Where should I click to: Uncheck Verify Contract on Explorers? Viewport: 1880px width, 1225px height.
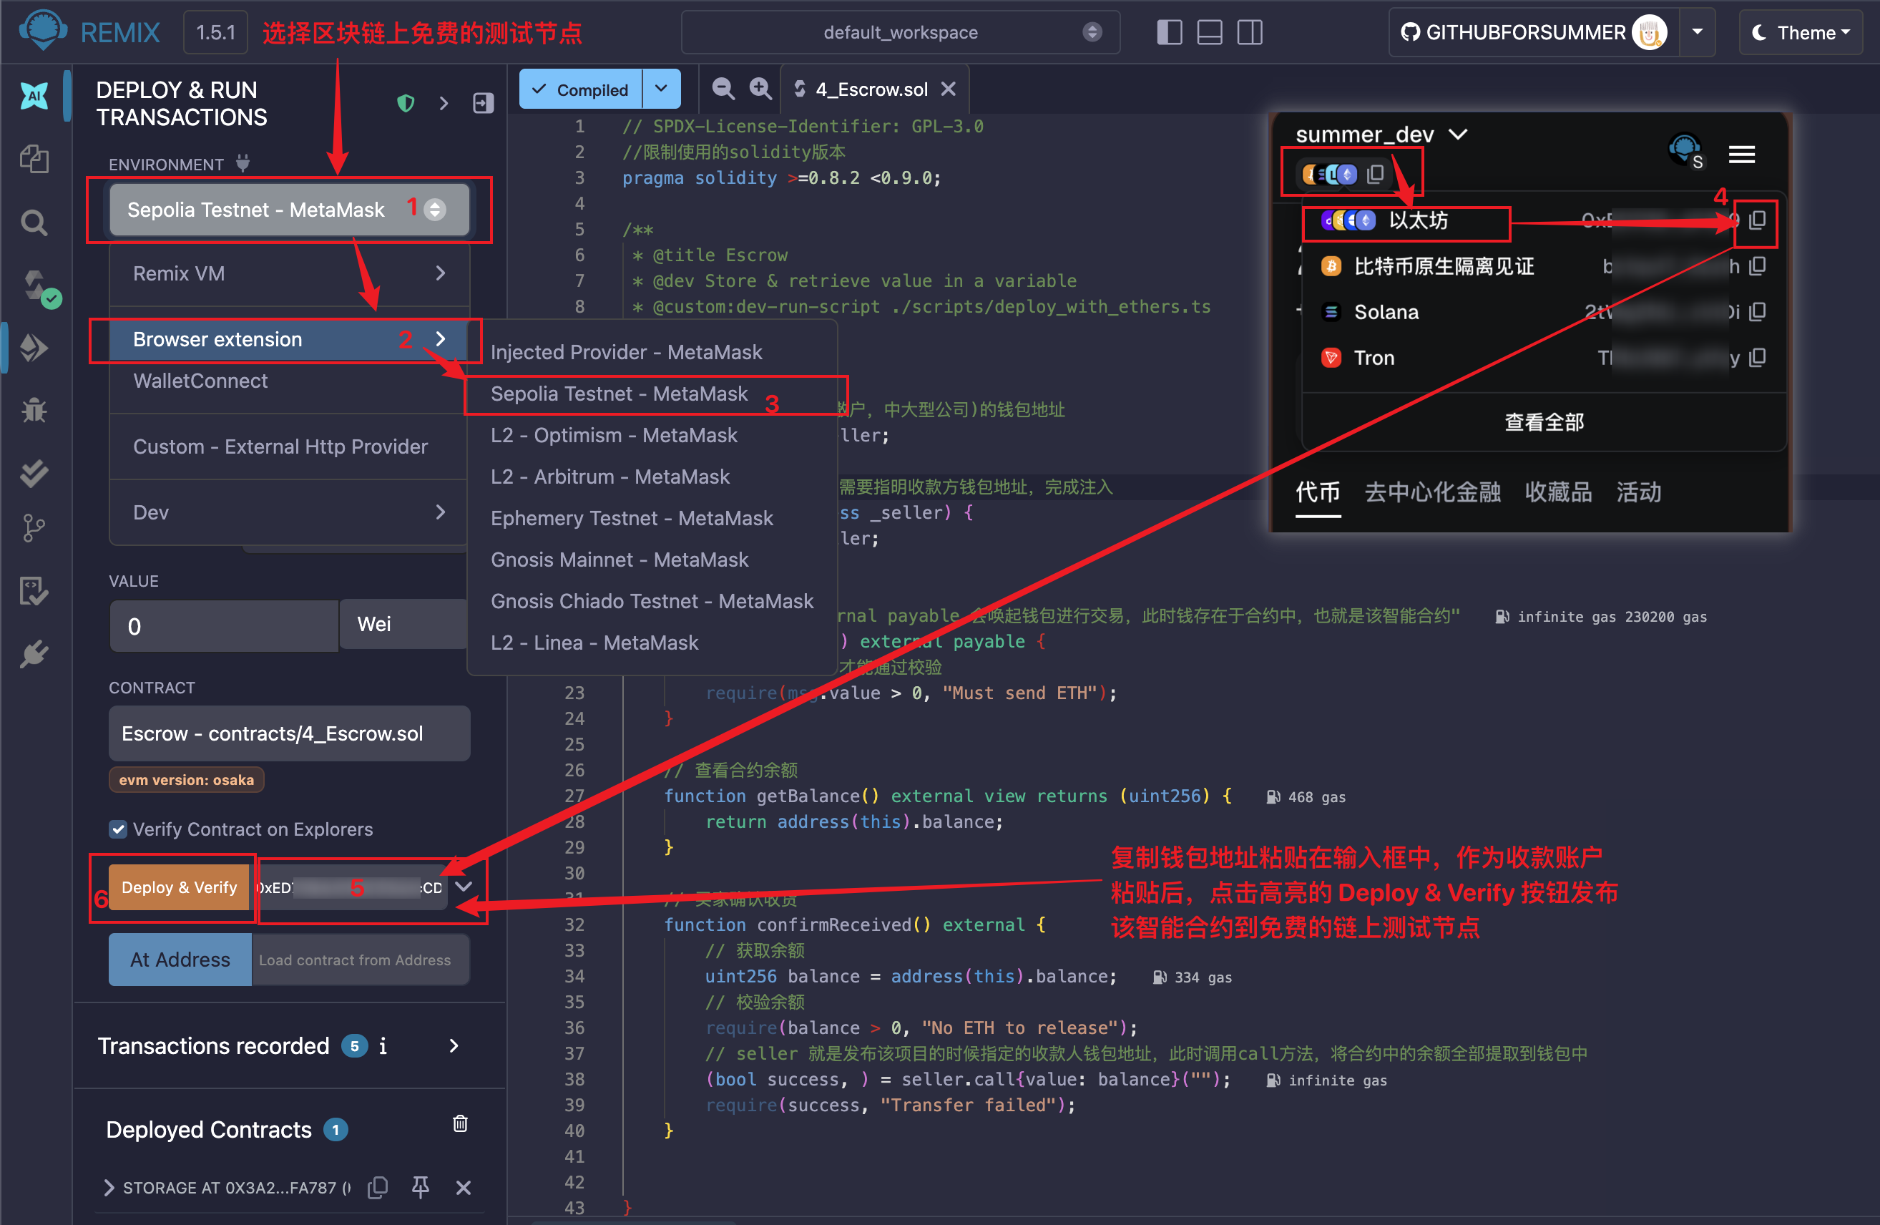point(119,829)
